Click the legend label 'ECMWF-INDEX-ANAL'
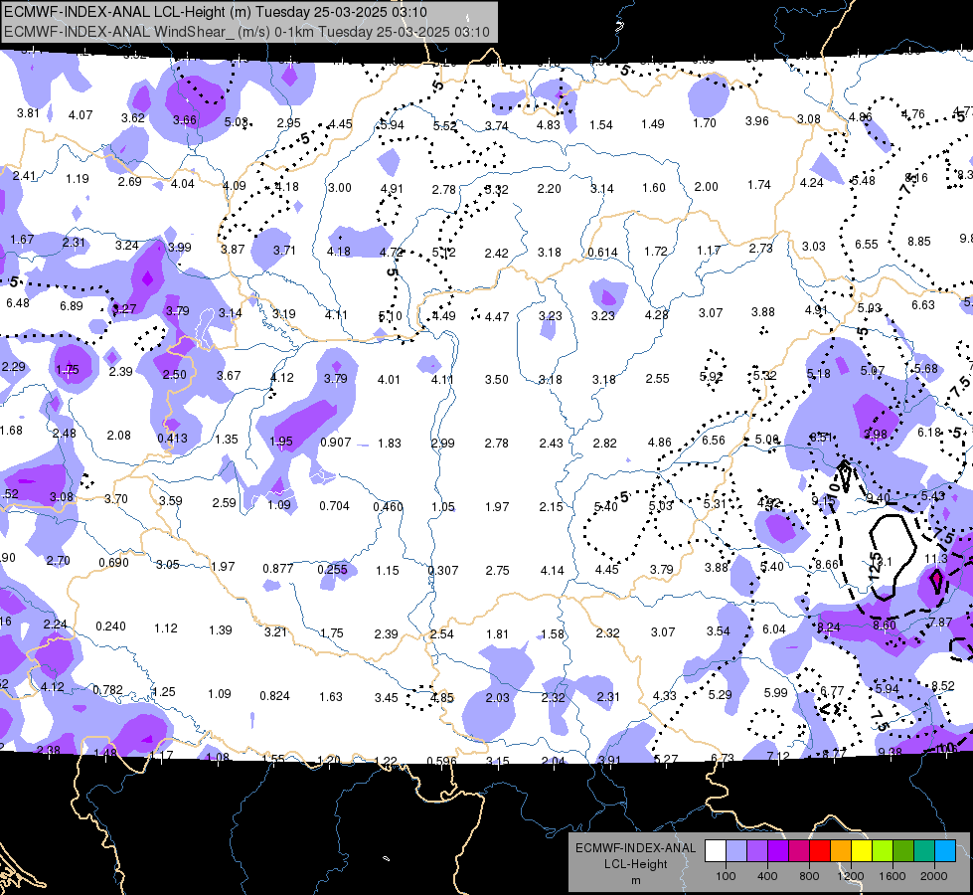 pyautogui.click(x=635, y=848)
